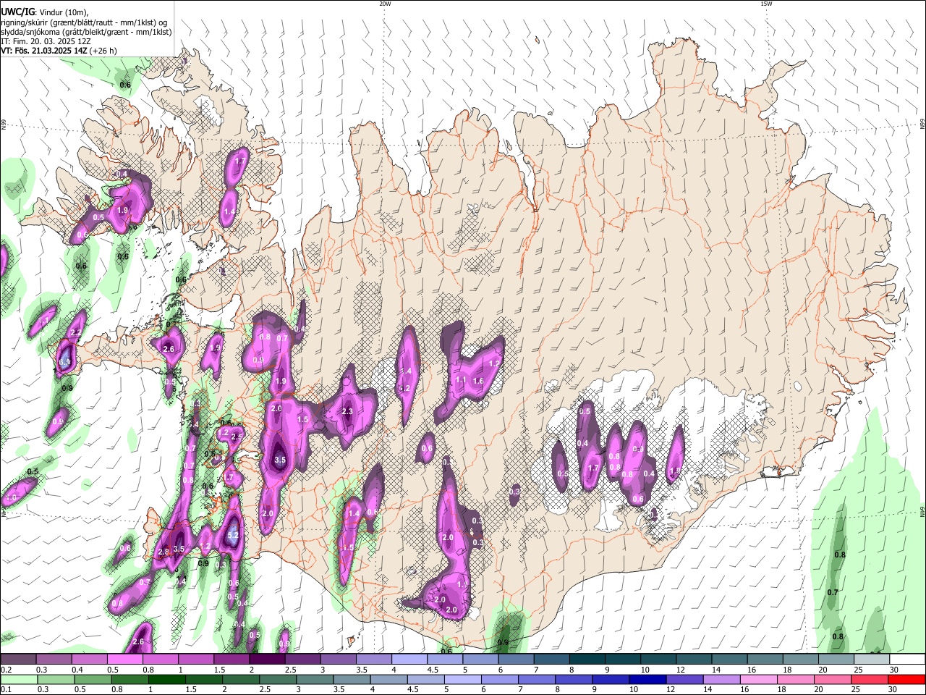Screen dimensions: 926x695
Task: Click the 'slydda/snjókoma (grátt/bleikt/grænt' description line
Action: (x=86, y=32)
